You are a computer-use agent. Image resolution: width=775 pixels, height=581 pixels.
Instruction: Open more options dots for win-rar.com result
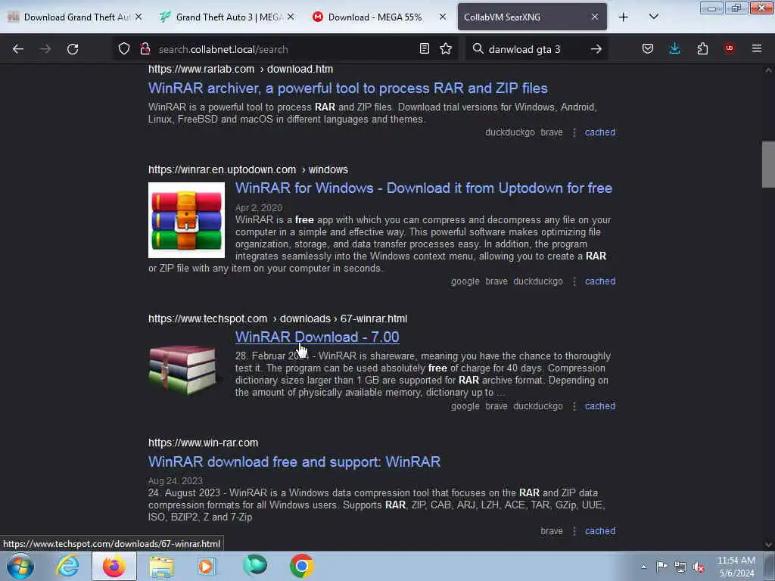574,531
